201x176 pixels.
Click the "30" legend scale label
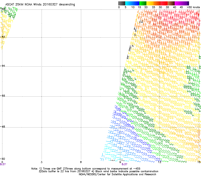pos(160,7)
